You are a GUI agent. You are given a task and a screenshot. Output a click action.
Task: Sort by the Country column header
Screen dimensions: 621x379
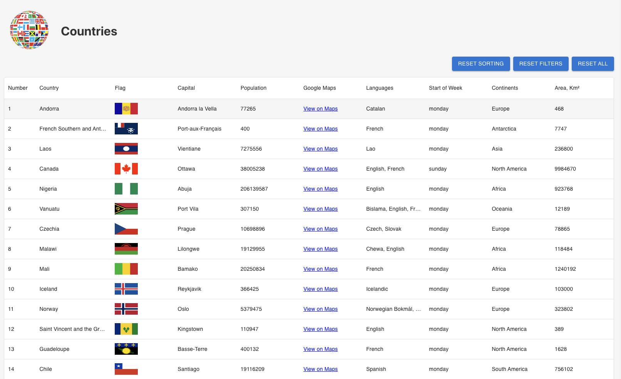pos(49,88)
